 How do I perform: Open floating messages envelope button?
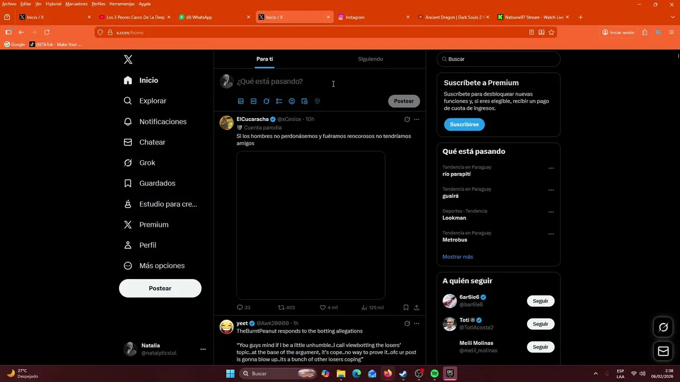point(663,351)
